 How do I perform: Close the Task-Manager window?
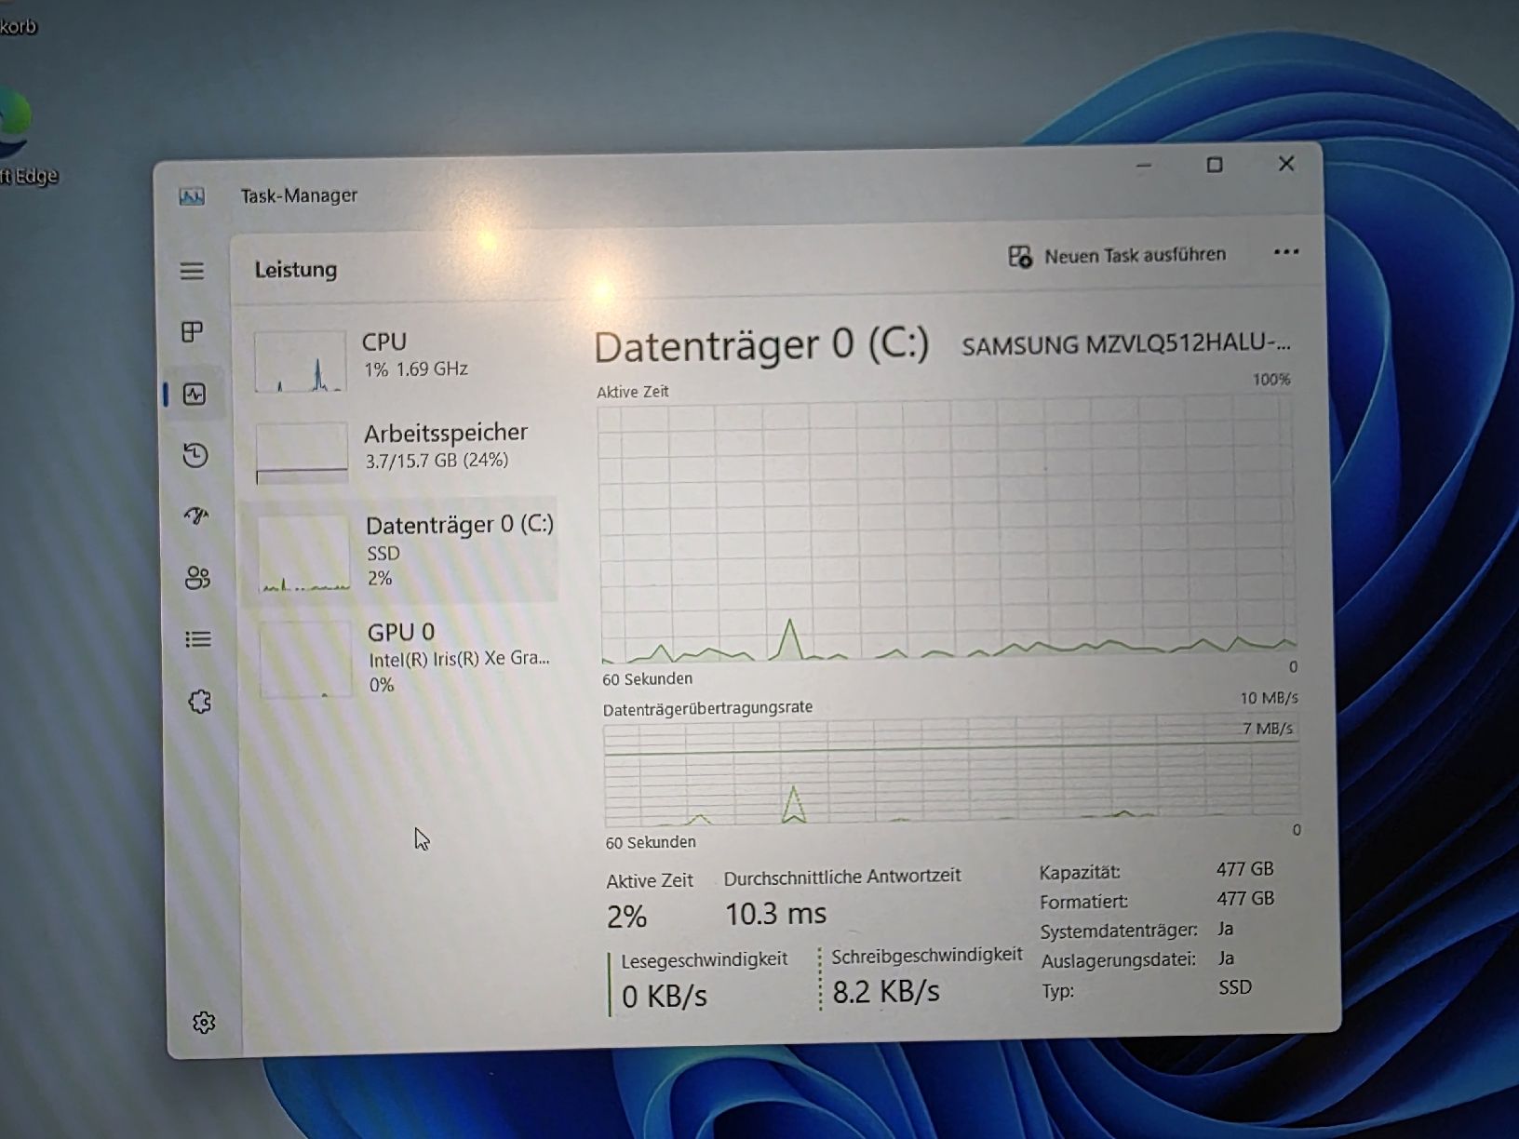1286,164
